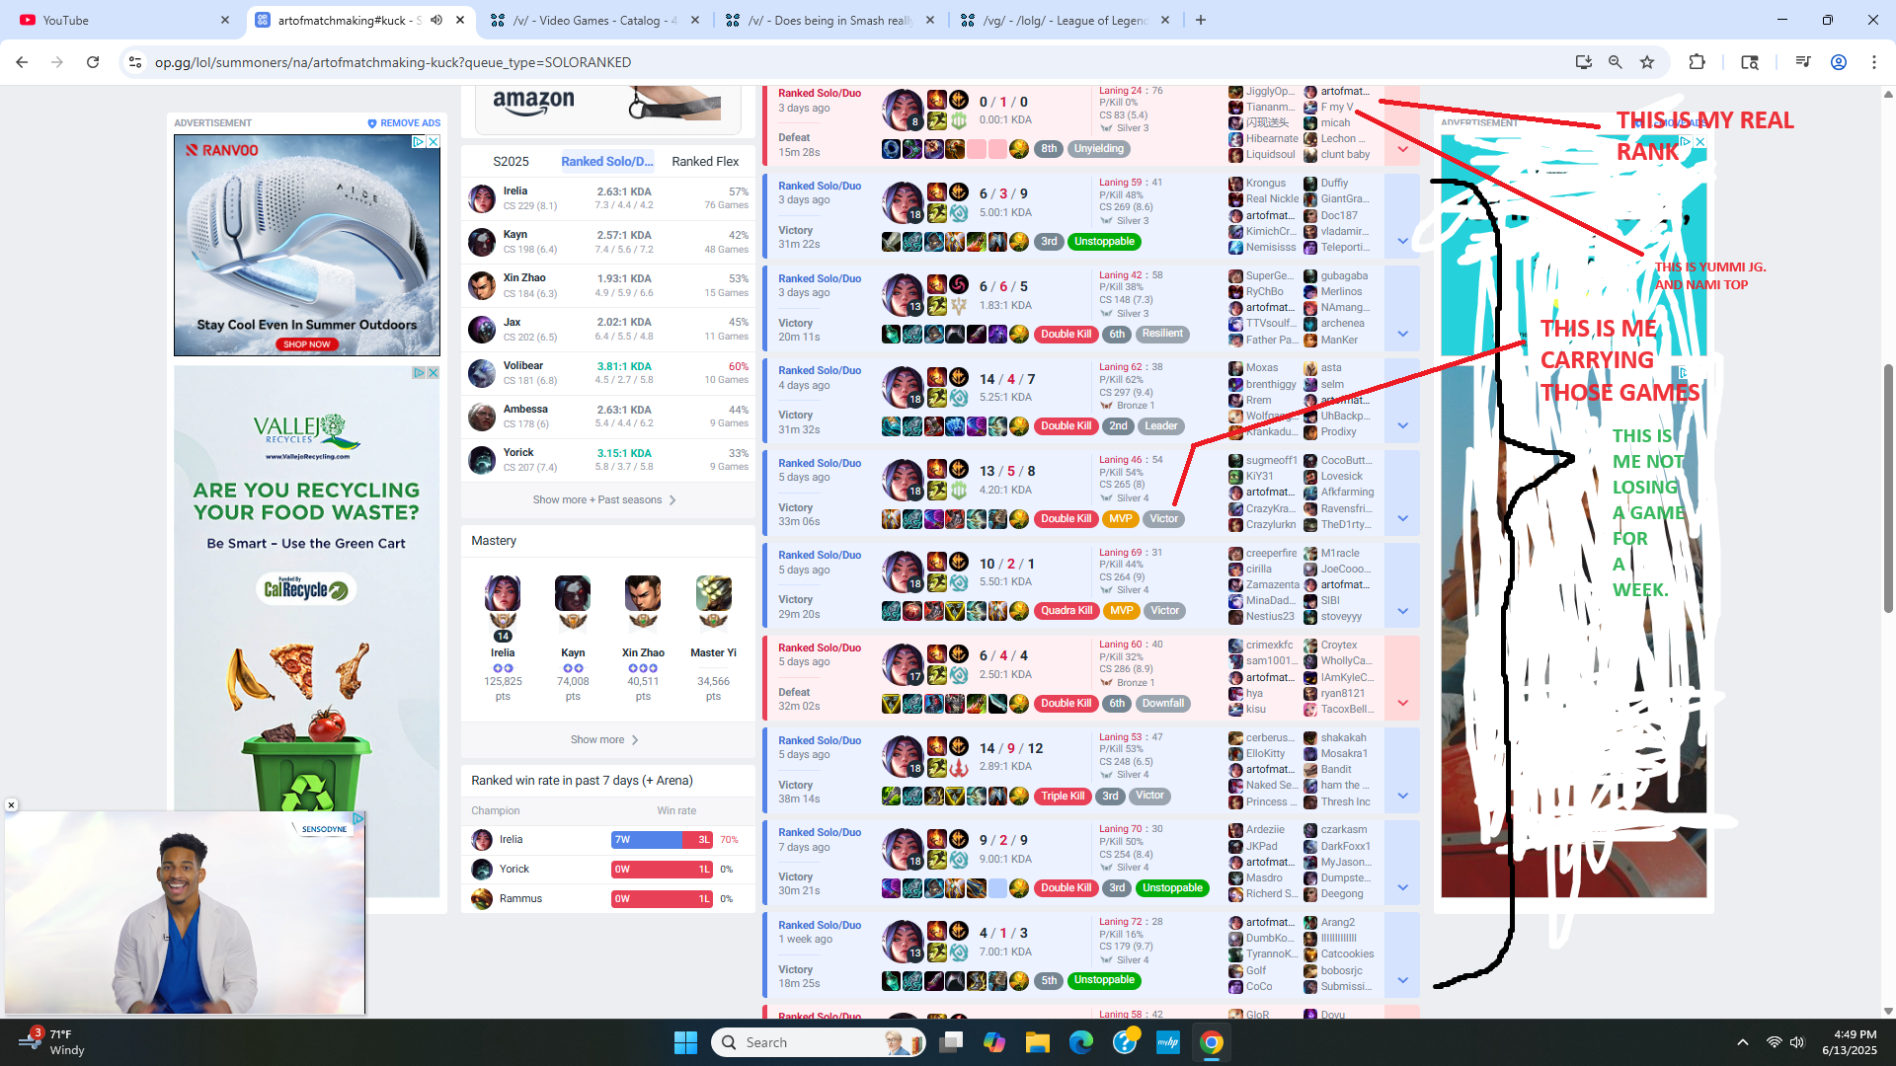Open the Windows Start button
The image size is (1896, 1066).
point(685,1042)
